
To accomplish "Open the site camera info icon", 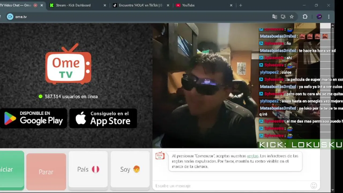I will (x=10, y=17).
